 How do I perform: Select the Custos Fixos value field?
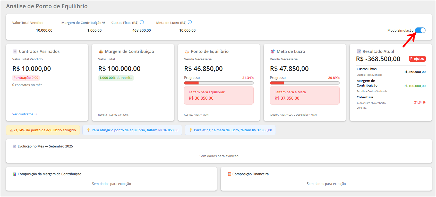click(131, 30)
